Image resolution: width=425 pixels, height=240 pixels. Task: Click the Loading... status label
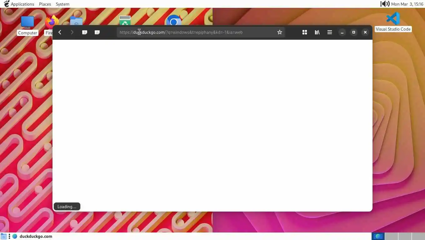[x=67, y=207]
